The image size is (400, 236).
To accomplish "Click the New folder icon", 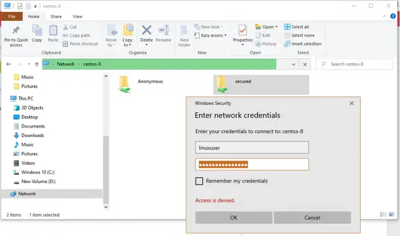I will 184,30.
